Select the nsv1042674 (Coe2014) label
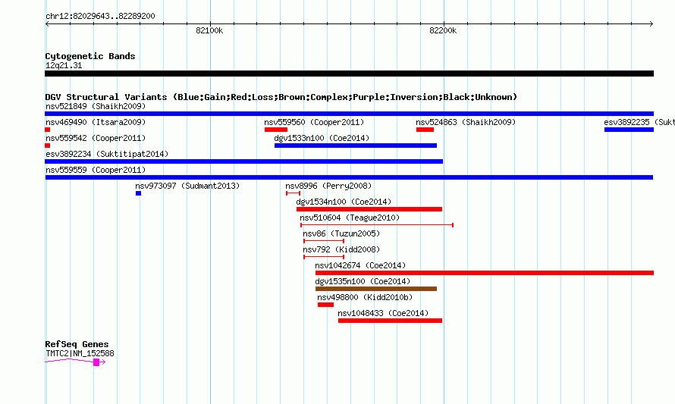 coord(360,265)
